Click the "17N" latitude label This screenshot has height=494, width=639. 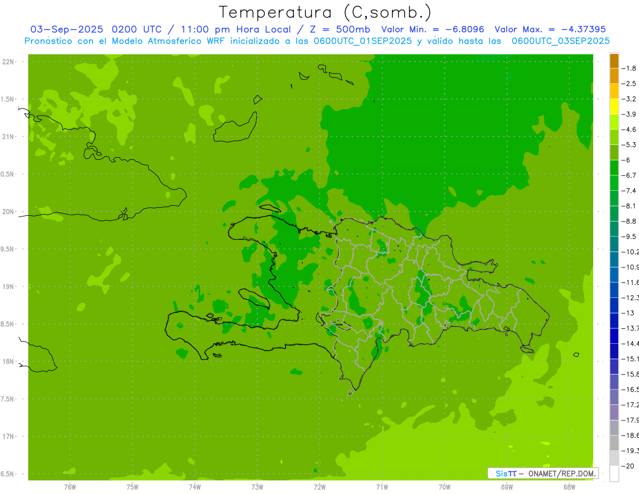pyautogui.click(x=8, y=437)
